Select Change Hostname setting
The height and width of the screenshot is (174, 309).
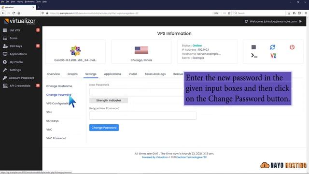pyautogui.click(x=59, y=86)
